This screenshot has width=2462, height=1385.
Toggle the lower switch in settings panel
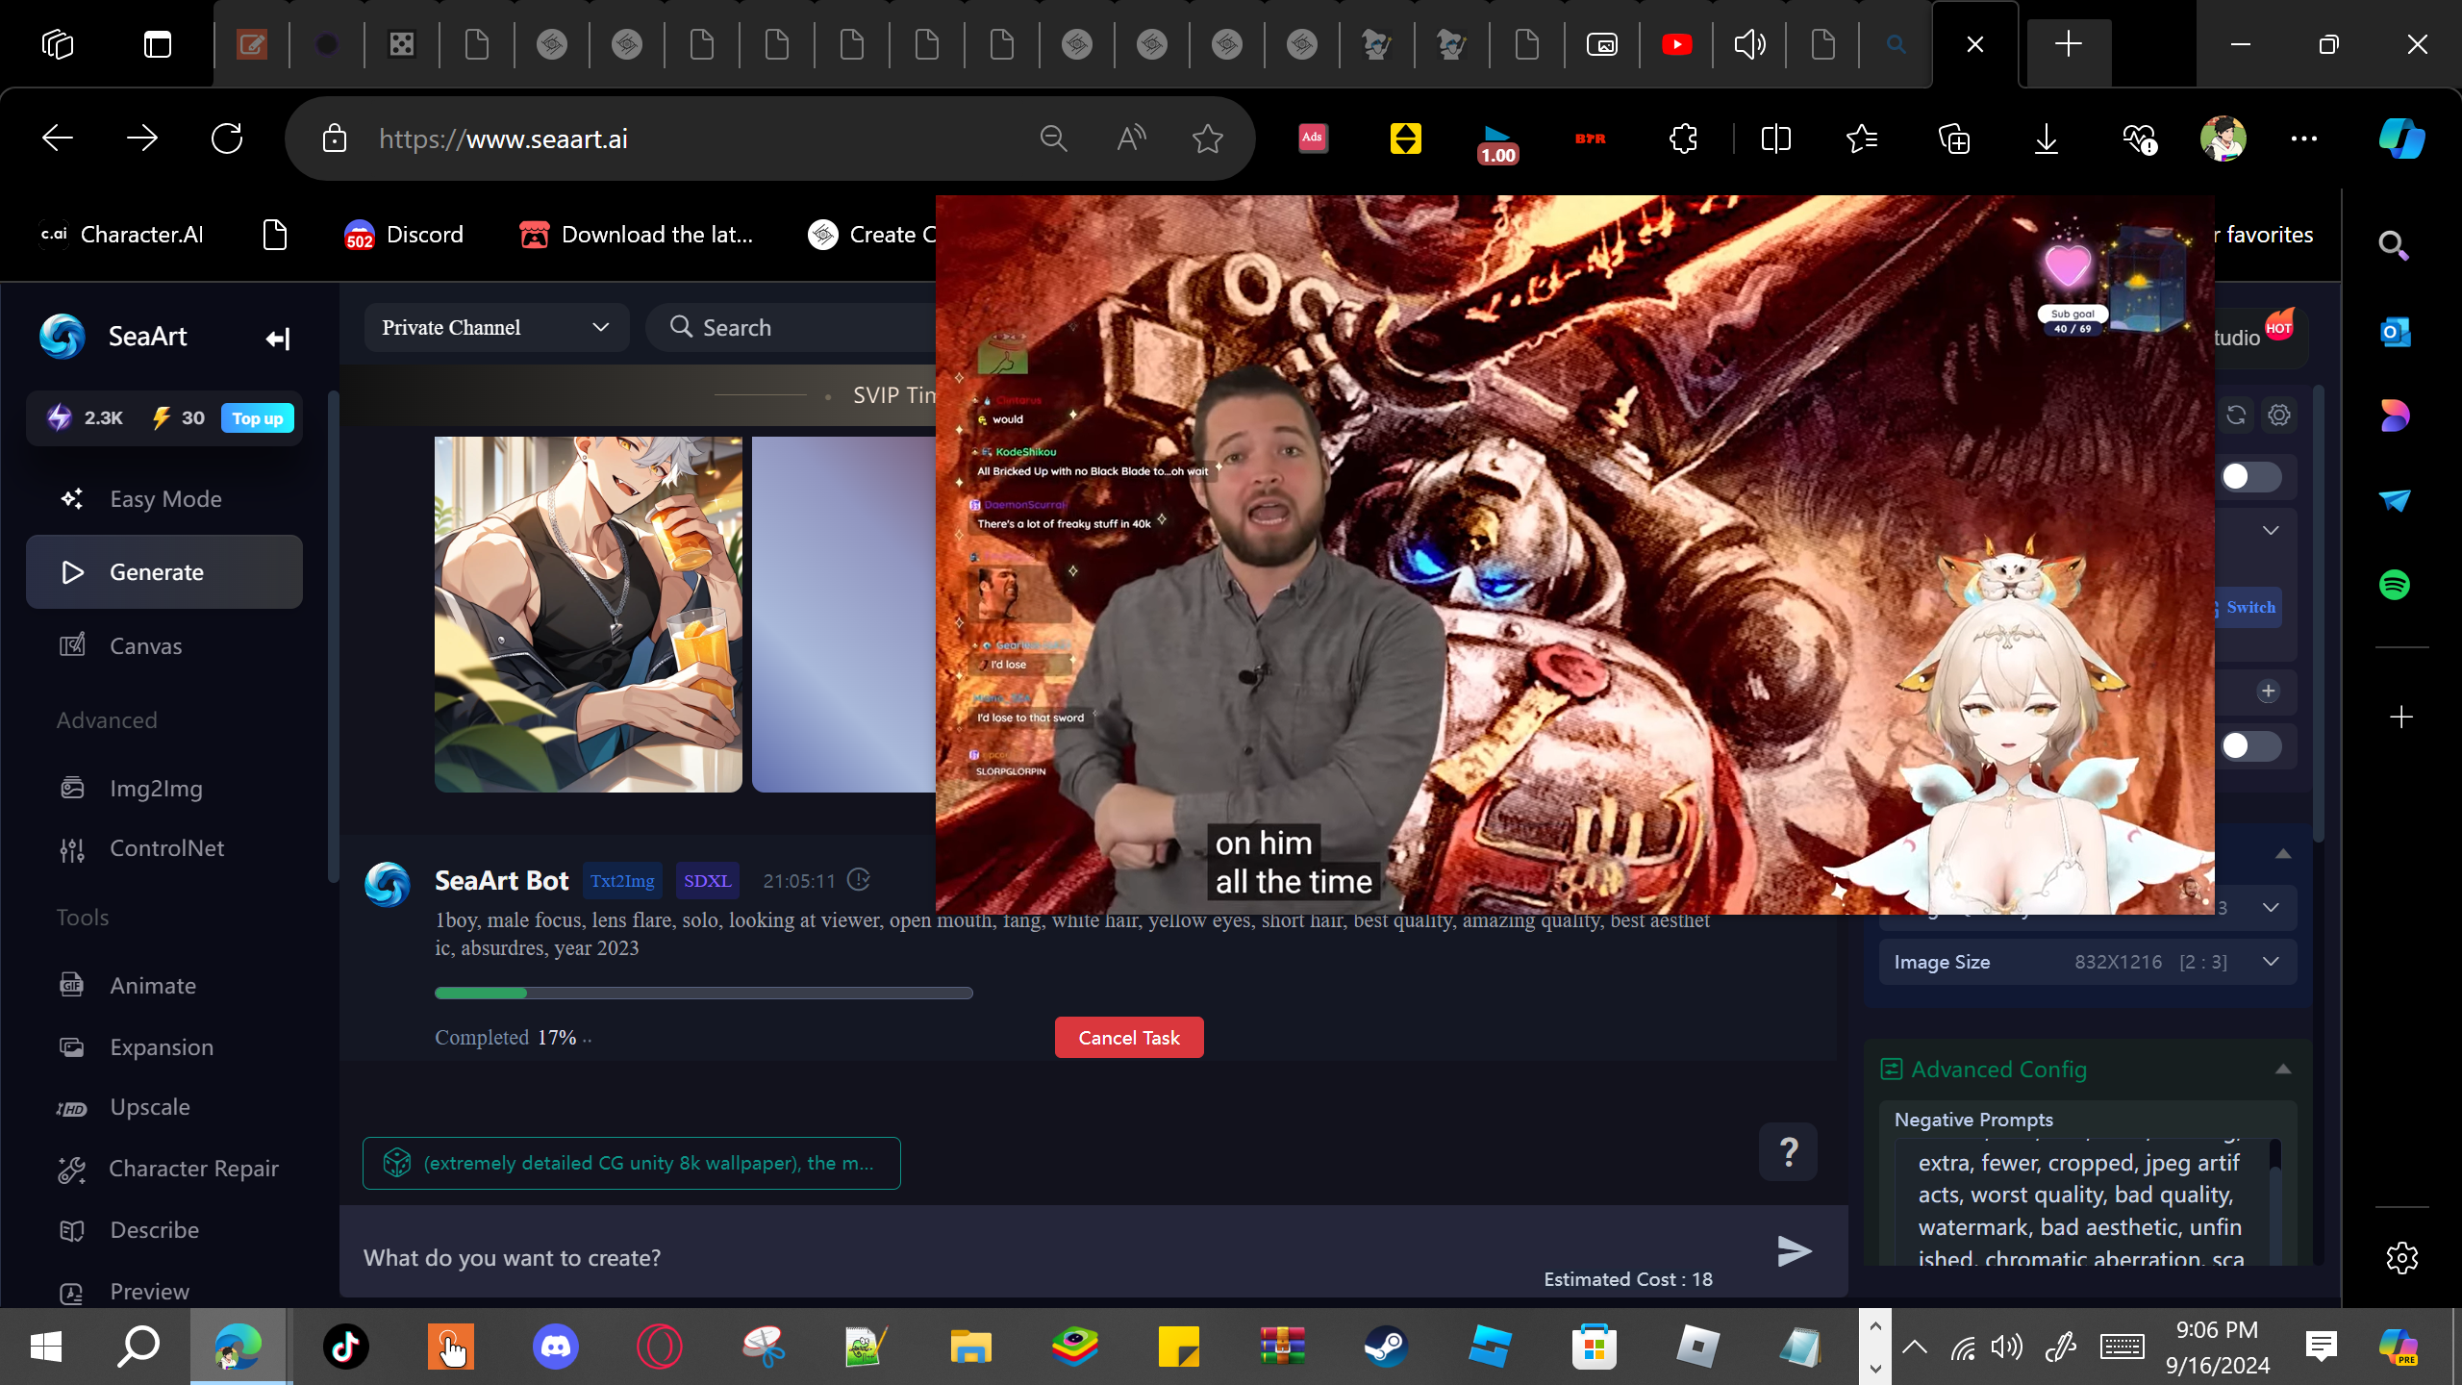(2251, 746)
